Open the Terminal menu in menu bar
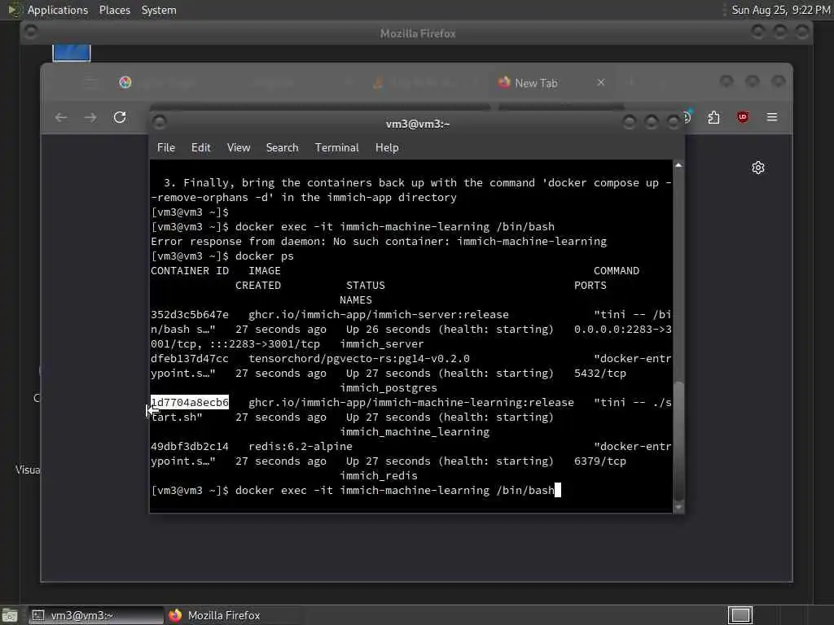 pos(336,148)
